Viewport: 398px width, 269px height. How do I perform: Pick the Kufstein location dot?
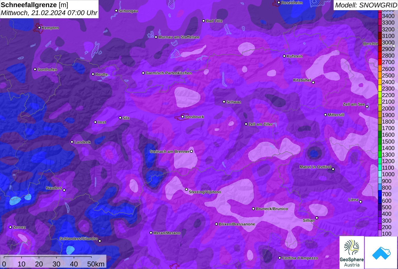(x=284, y=56)
